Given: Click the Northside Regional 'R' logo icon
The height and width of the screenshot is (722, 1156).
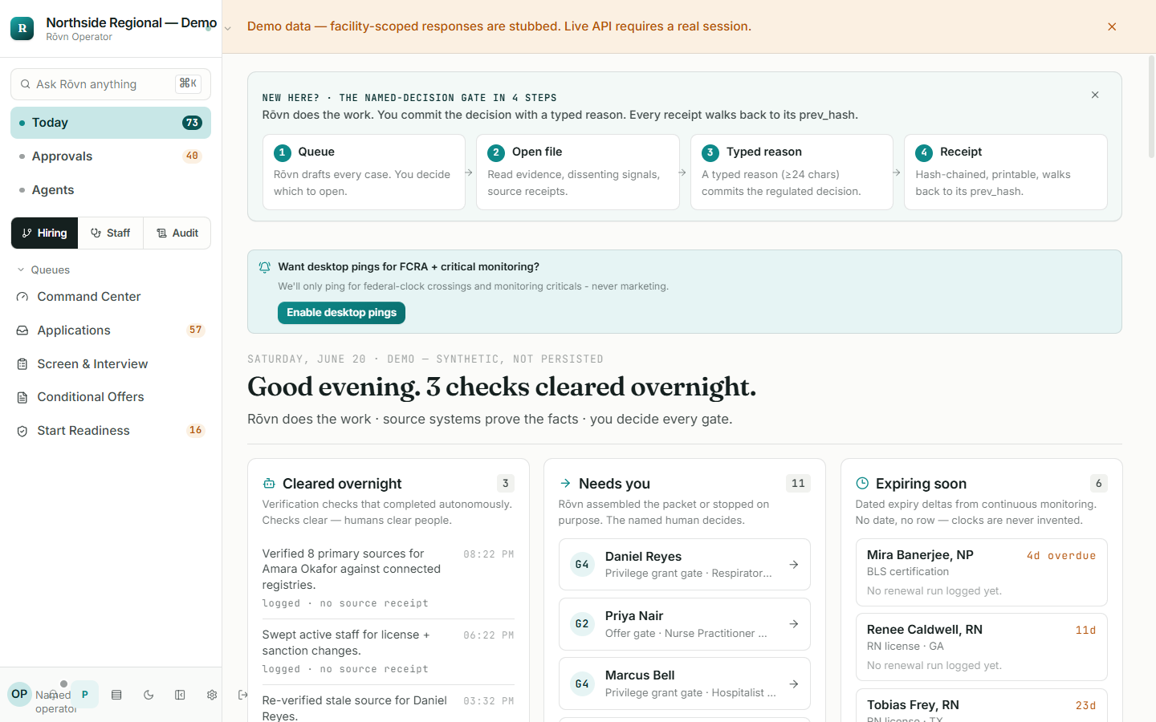Looking at the screenshot, I should (x=22, y=28).
